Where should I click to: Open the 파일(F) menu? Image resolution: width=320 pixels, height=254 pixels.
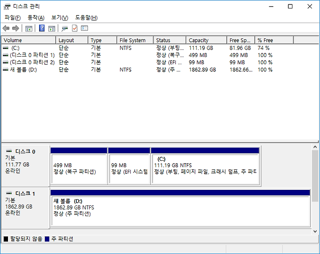12,18
